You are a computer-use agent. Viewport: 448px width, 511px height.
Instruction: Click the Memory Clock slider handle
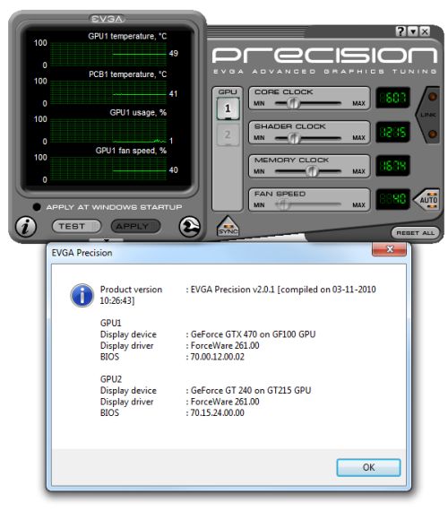[312, 170]
